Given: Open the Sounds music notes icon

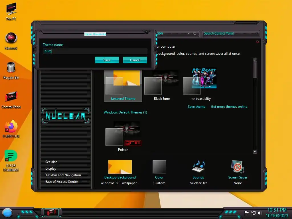Looking at the screenshot, I should tap(198, 166).
